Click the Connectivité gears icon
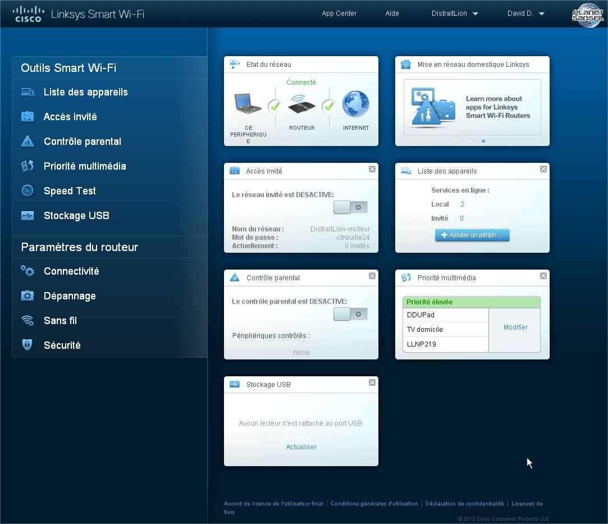Image resolution: width=608 pixels, height=524 pixels. (28, 271)
